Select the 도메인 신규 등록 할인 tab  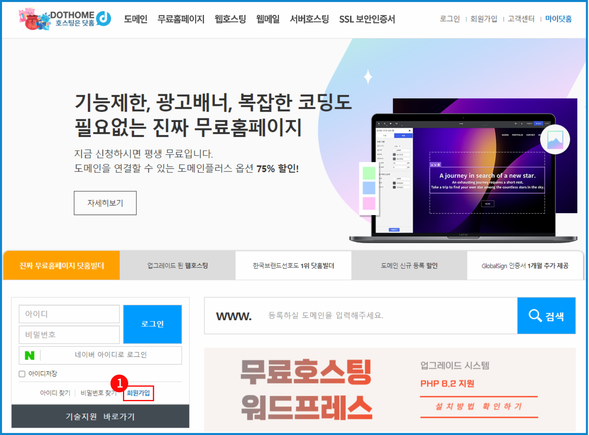tap(409, 265)
